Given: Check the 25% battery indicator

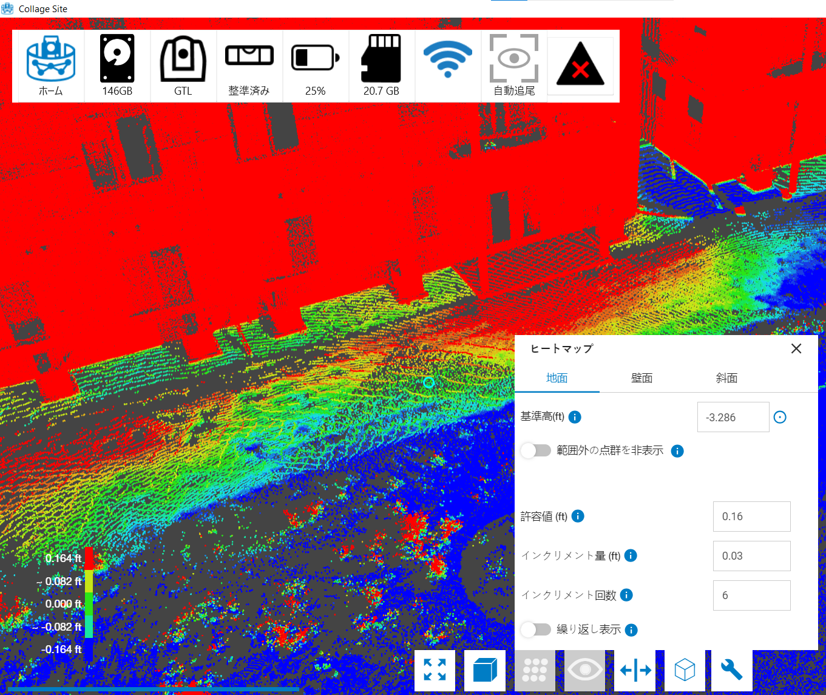Looking at the screenshot, I should tap(315, 66).
